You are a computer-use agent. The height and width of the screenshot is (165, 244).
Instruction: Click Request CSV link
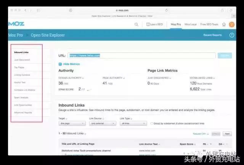point(199,134)
